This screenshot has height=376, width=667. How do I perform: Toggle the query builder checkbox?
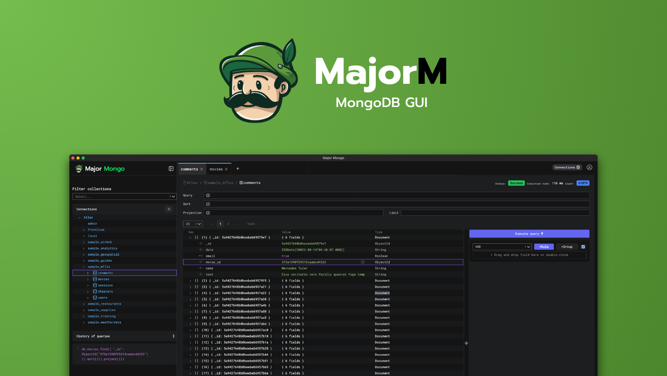583,247
